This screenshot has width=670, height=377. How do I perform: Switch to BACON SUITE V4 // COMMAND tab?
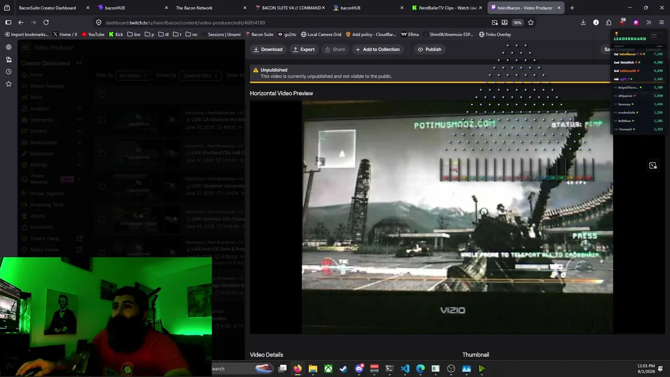pos(289,8)
